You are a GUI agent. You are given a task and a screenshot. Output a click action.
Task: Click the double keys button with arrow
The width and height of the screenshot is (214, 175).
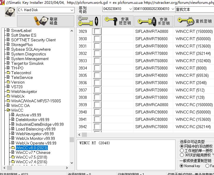tap(89, 21)
